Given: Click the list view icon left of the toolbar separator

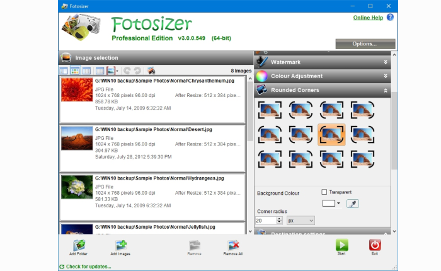Looking at the screenshot, I should tap(86, 71).
